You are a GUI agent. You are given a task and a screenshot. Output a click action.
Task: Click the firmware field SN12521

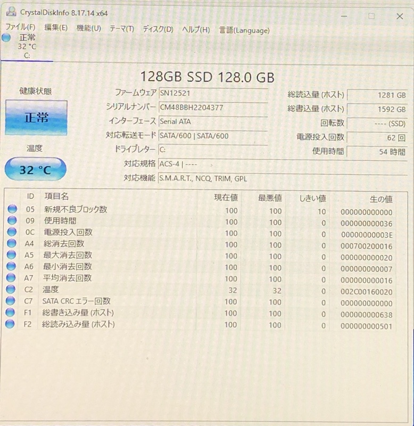(213, 93)
